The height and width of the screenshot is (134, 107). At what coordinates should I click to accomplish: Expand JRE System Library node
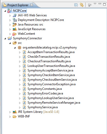[10, 112]
